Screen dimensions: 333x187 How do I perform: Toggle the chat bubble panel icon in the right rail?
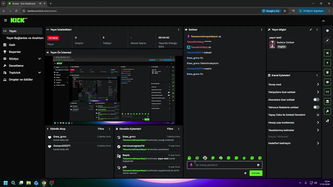click(x=327, y=82)
